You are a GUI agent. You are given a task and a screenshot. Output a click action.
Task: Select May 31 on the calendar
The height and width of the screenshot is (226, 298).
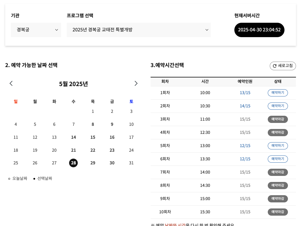click(x=131, y=163)
